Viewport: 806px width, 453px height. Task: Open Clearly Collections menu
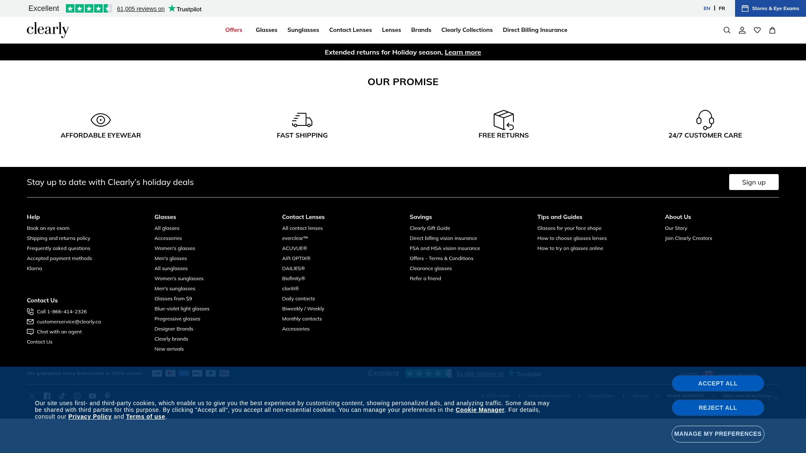467,30
